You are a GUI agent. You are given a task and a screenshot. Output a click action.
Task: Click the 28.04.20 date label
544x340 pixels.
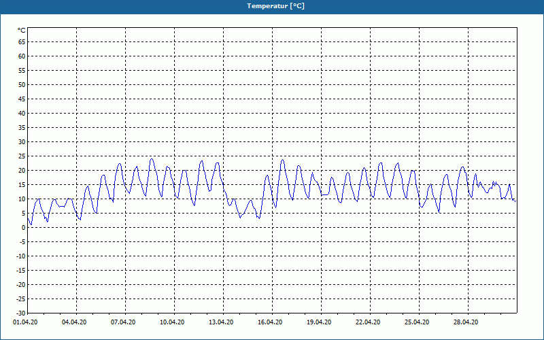coord(466,322)
